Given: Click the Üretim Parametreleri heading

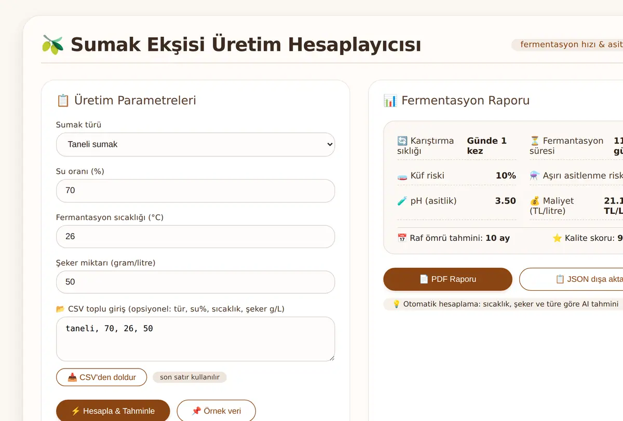Looking at the screenshot, I should tap(135, 100).
